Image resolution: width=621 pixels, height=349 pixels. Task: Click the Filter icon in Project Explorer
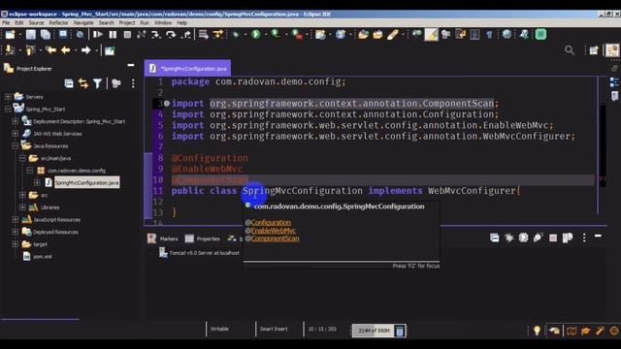[x=97, y=83]
